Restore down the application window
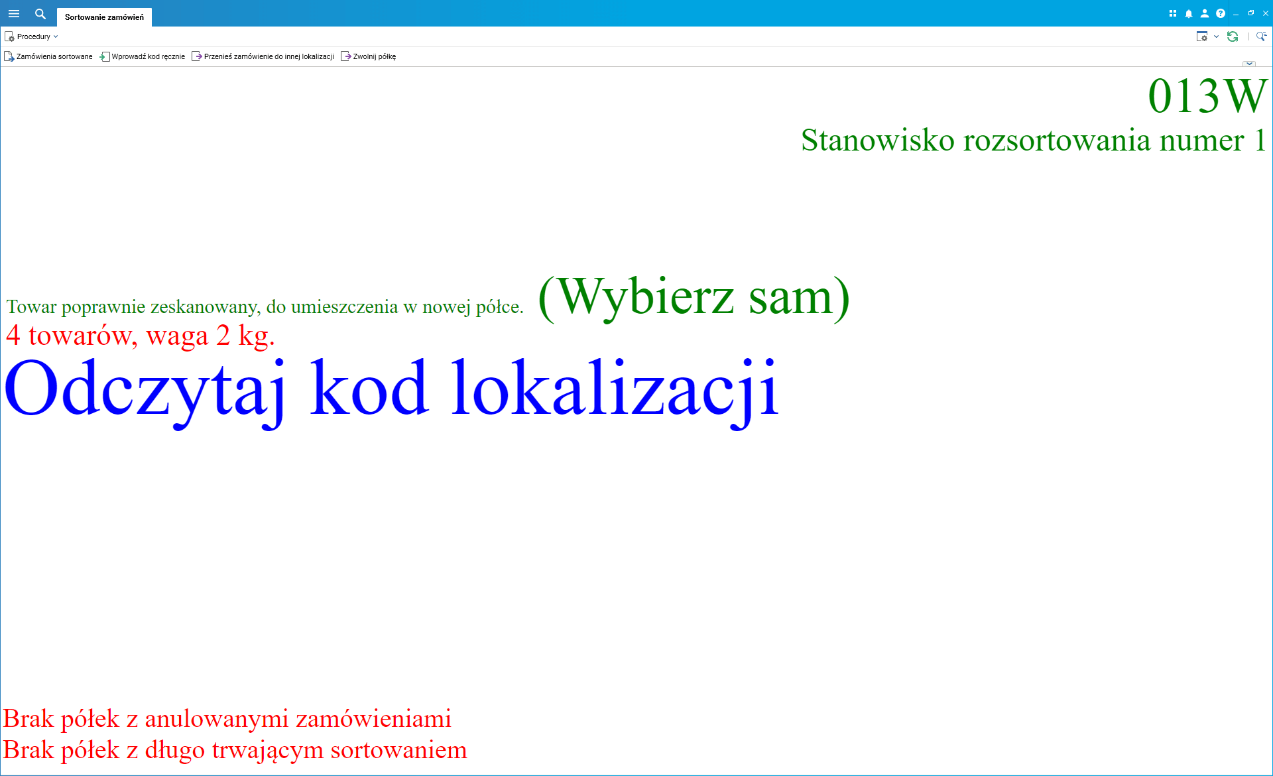The height and width of the screenshot is (776, 1273). [1251, 13]
